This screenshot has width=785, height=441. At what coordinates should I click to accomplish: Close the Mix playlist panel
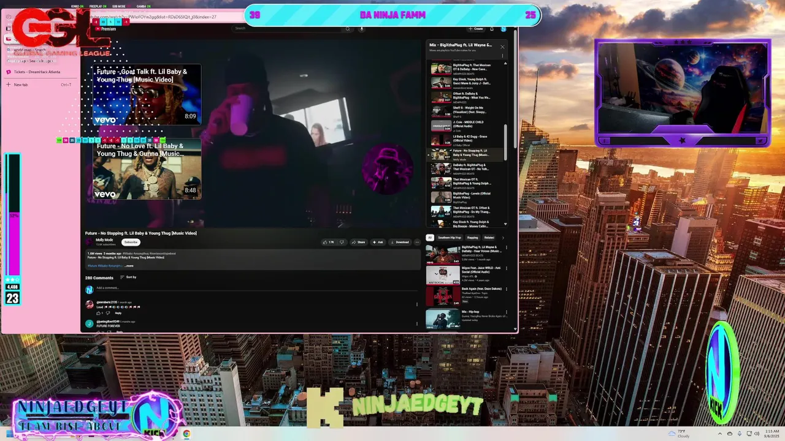click(x=502, y=47)
